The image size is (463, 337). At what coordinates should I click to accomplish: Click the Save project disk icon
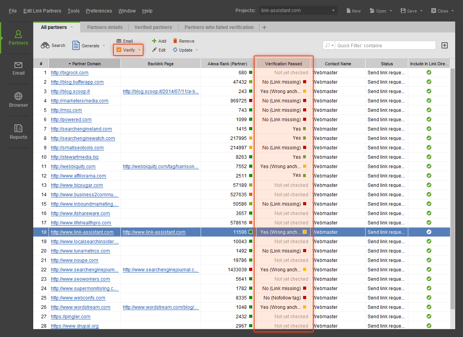pyautogui.click(x=409, y=11)
